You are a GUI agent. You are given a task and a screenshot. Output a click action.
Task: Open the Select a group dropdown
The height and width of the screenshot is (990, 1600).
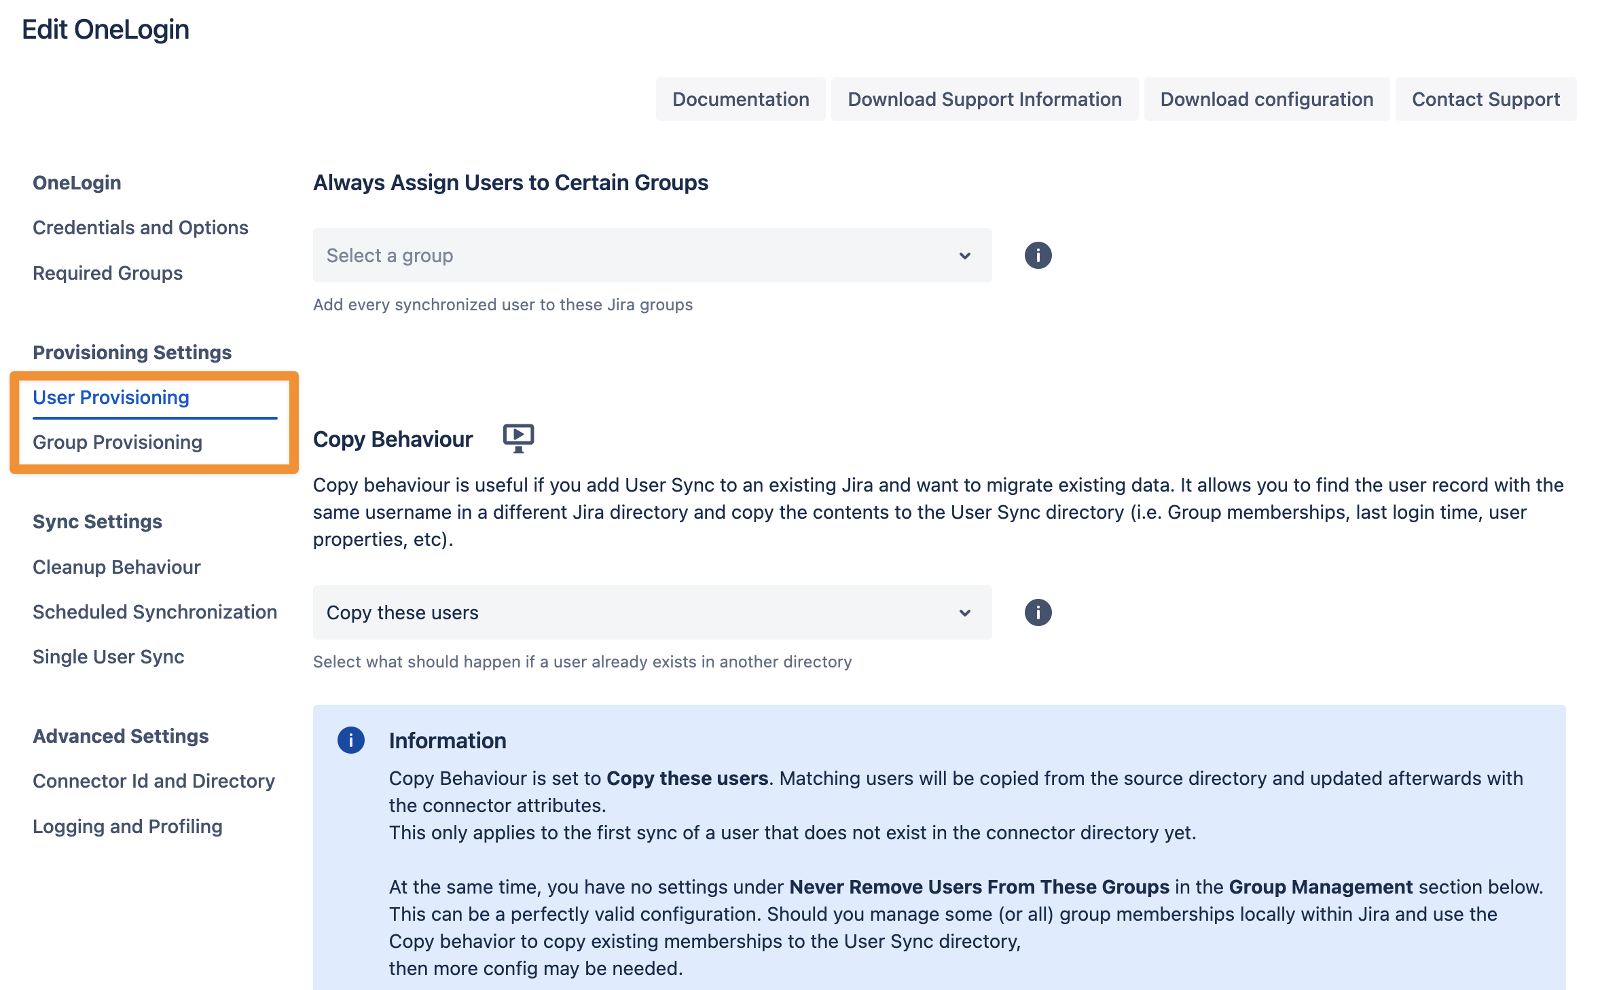point(652,255)
